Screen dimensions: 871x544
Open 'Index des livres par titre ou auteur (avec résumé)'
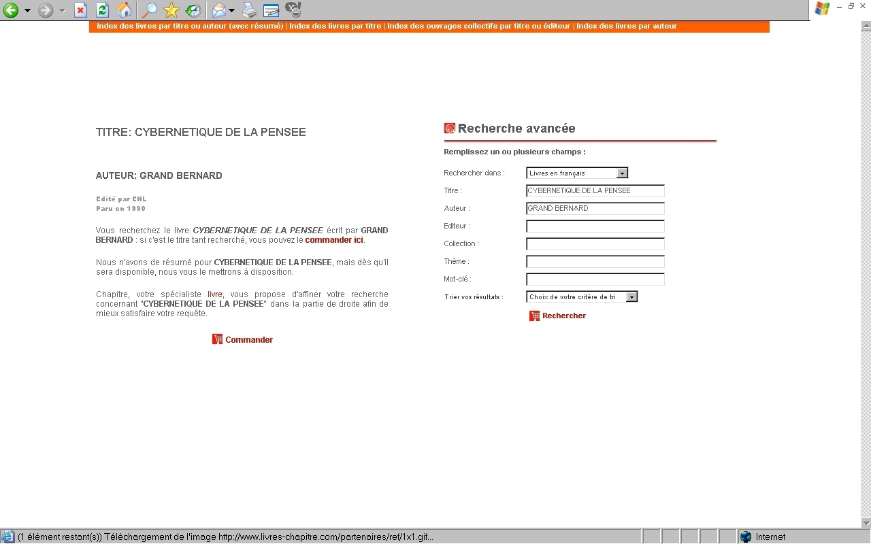point(190,27)
